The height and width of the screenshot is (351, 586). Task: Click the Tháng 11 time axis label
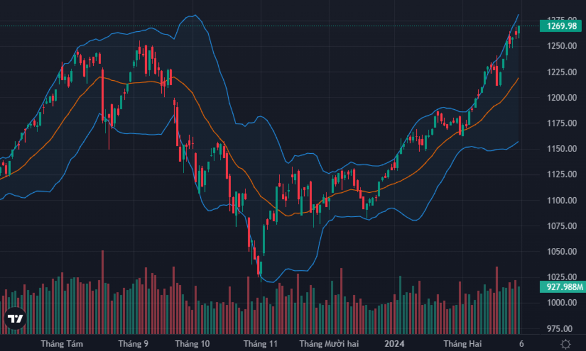click(261, 344)
